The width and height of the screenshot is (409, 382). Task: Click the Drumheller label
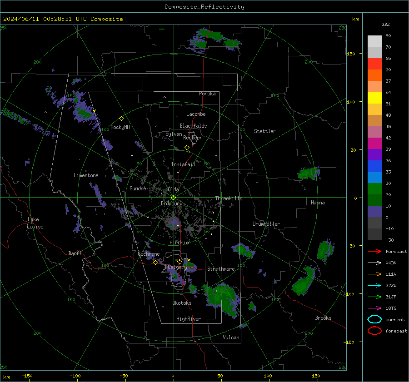point(266,224)
